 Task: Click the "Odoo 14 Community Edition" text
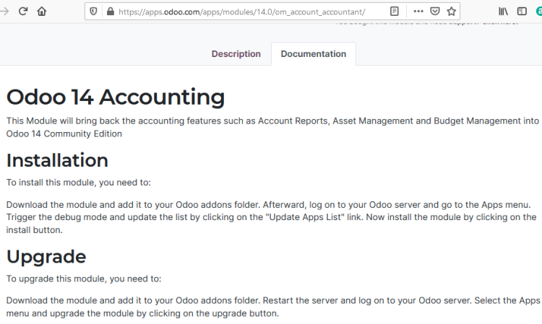click(x=64, y=133)
